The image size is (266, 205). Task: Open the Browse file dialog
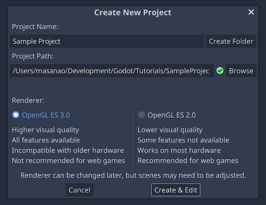pyautogui.click(x=241, y=71)
